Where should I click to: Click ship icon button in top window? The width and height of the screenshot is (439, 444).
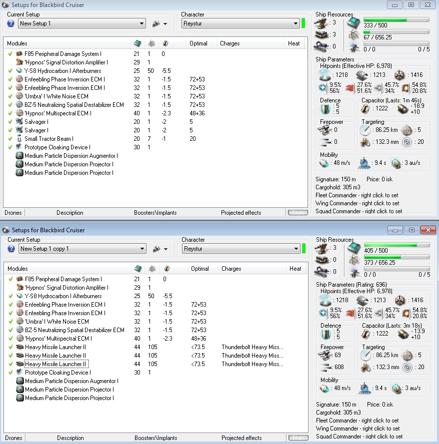[156, 24]
